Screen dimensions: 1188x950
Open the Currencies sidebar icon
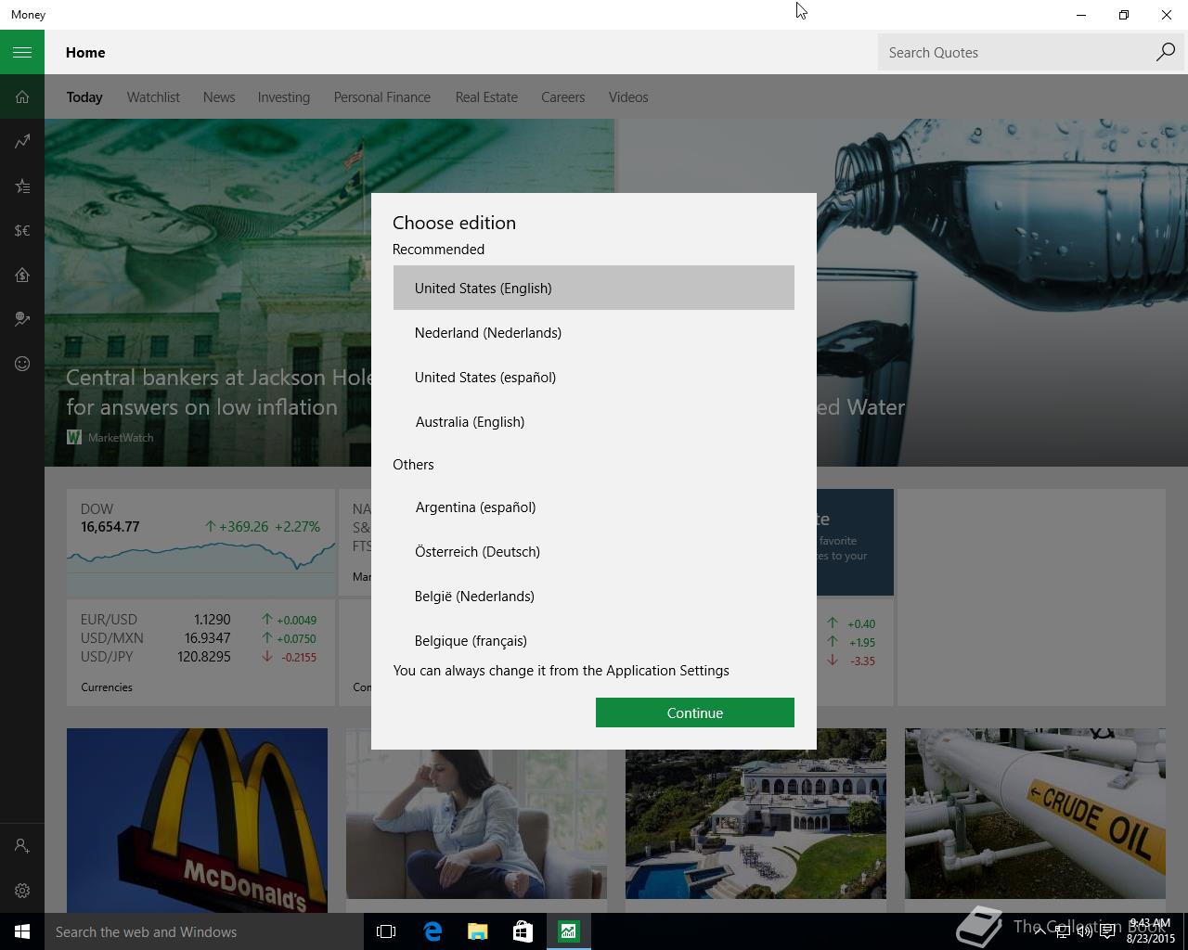pos(22,230)
